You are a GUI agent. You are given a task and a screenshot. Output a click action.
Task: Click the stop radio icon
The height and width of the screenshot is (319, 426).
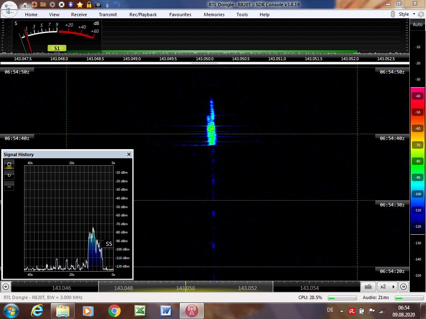point(62,5)
